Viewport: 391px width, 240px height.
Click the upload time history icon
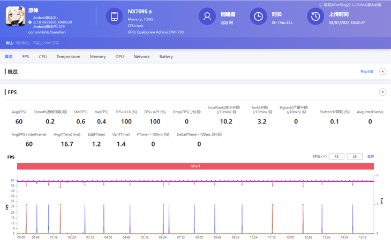click(315, 17)
